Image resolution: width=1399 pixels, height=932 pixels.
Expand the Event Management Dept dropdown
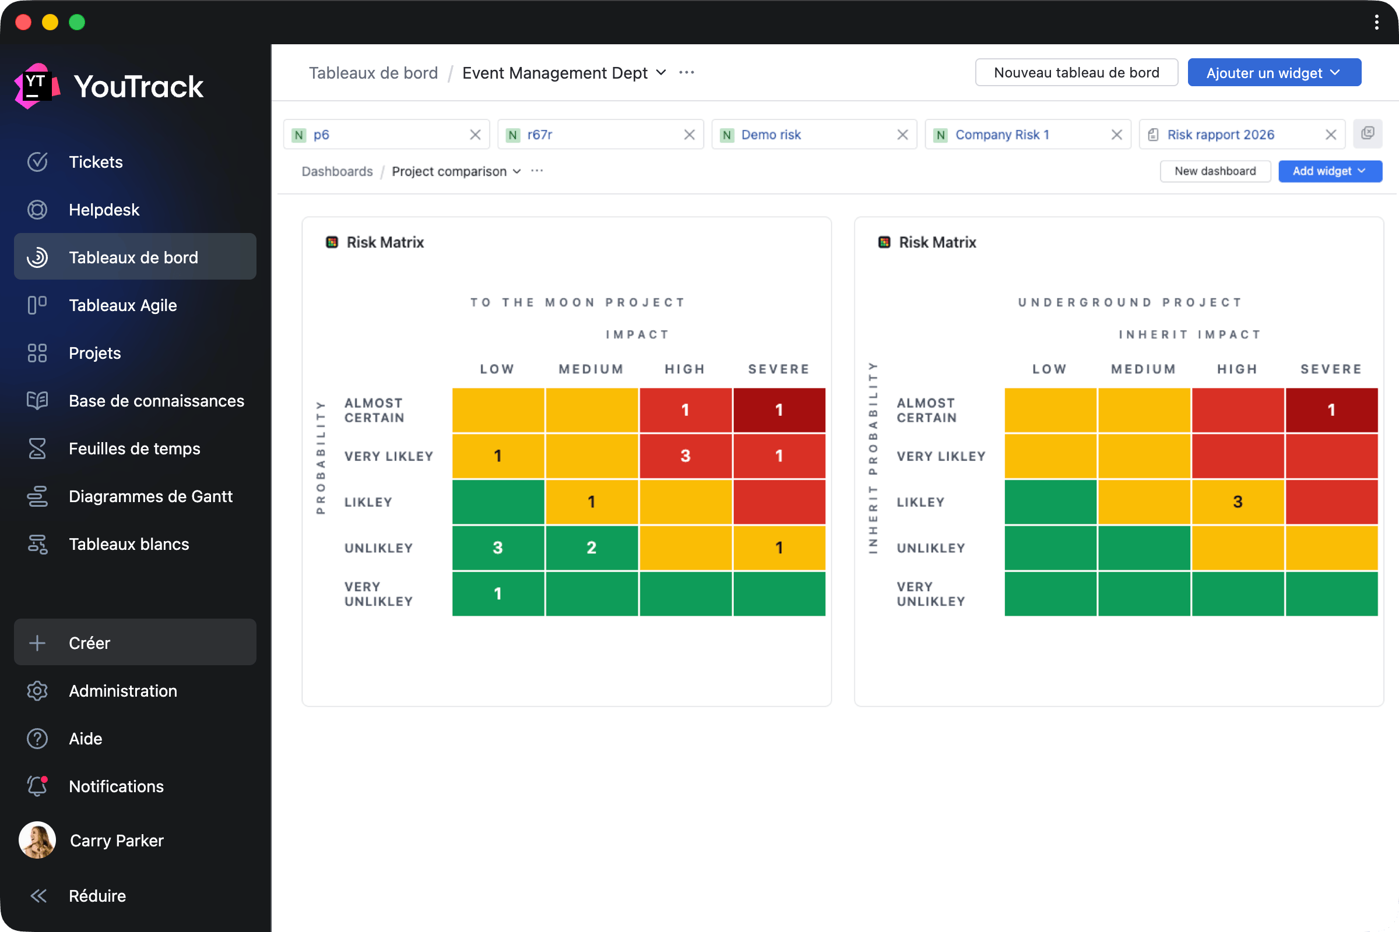point(661,72)
